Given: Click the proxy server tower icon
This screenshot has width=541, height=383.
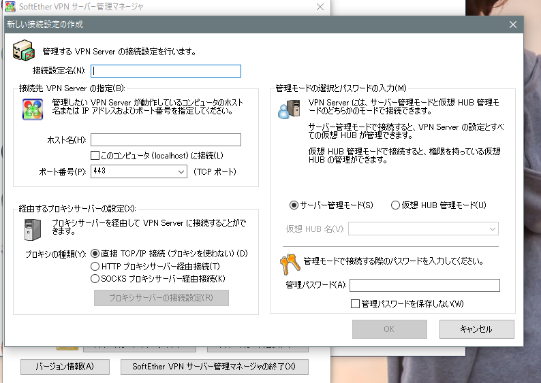Looking at the screenshot, I should [33, 230].
